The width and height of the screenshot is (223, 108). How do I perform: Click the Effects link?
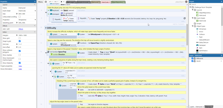(x=21, y=29)
